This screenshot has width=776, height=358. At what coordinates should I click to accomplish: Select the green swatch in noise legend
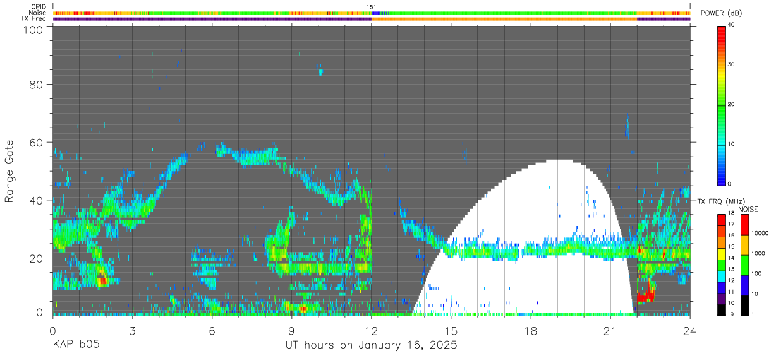744,265
